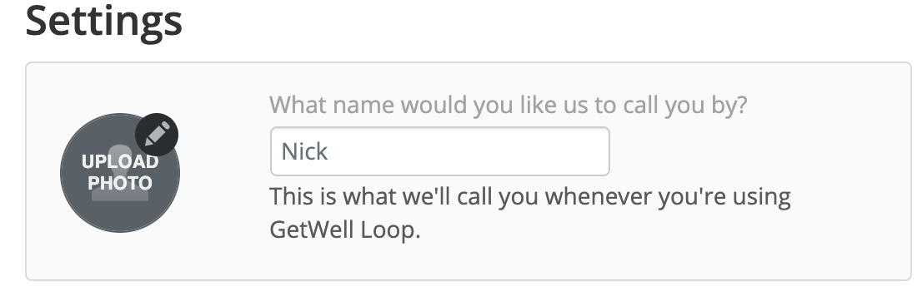922x301 pixels.
Task: Click the gray avatar circle's lower edge
Action: click(120, 230)
